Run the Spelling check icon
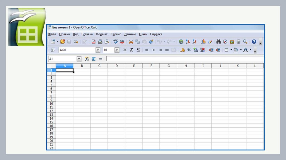 pos(115,42)
